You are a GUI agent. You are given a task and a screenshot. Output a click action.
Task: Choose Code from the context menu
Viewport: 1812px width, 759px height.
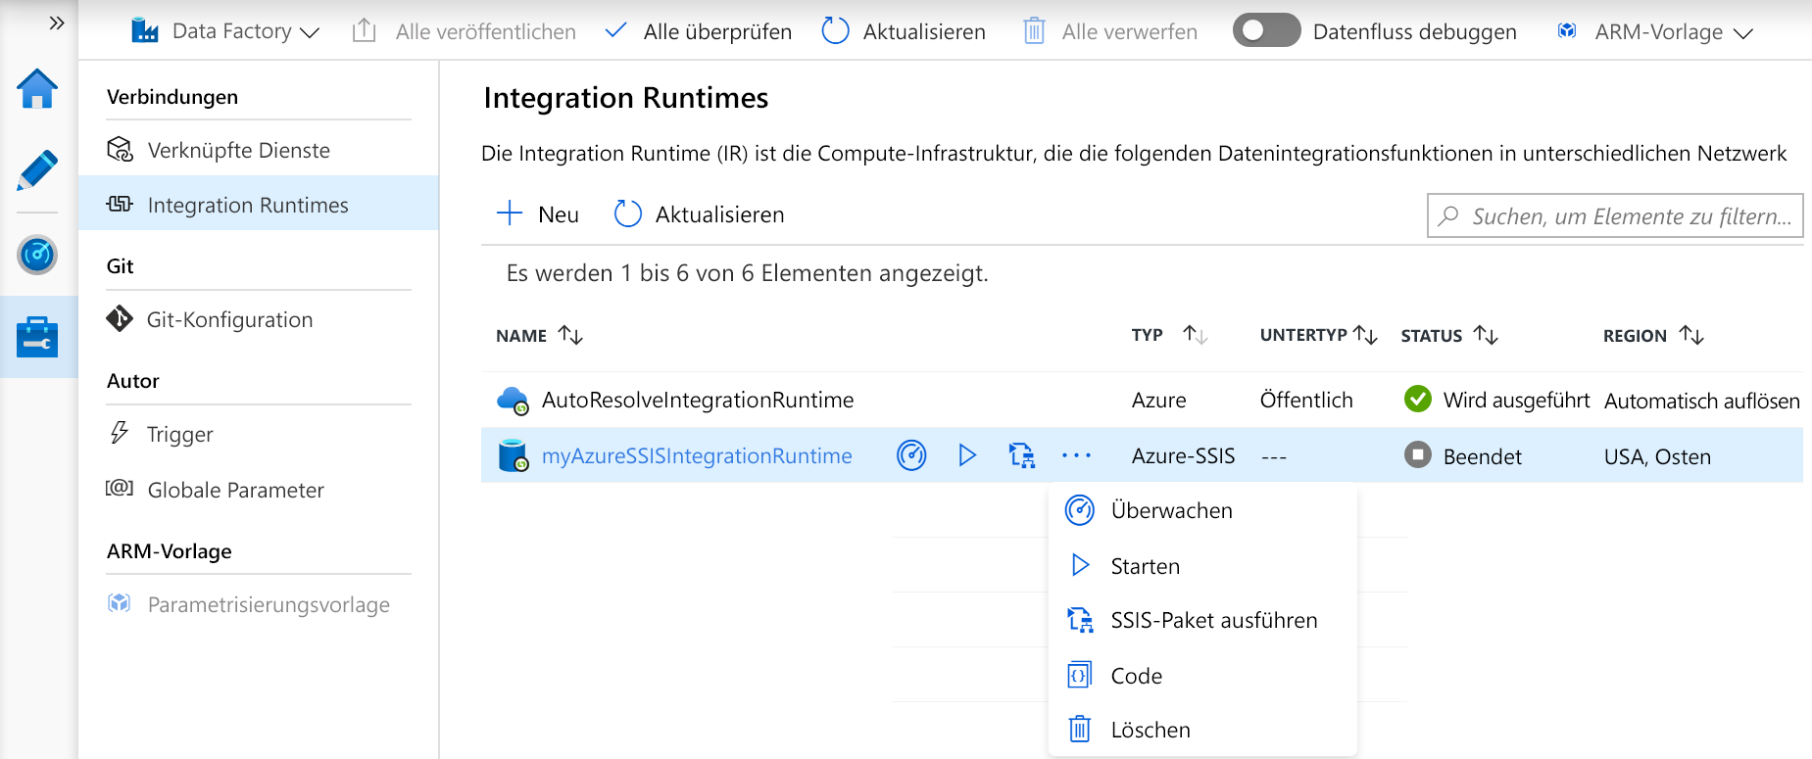1202,676
